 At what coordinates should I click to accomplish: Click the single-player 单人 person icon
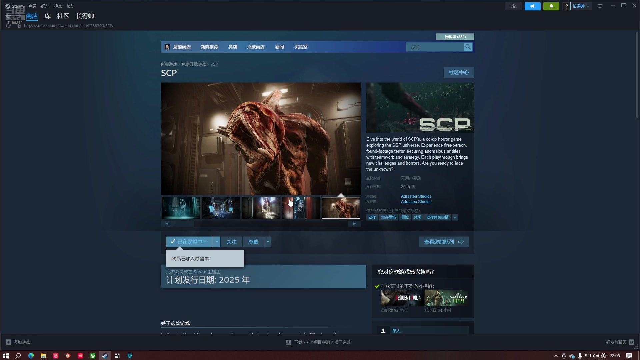tap(383, 331)
